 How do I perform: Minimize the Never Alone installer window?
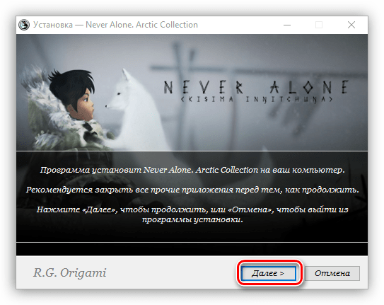point(287,25)
